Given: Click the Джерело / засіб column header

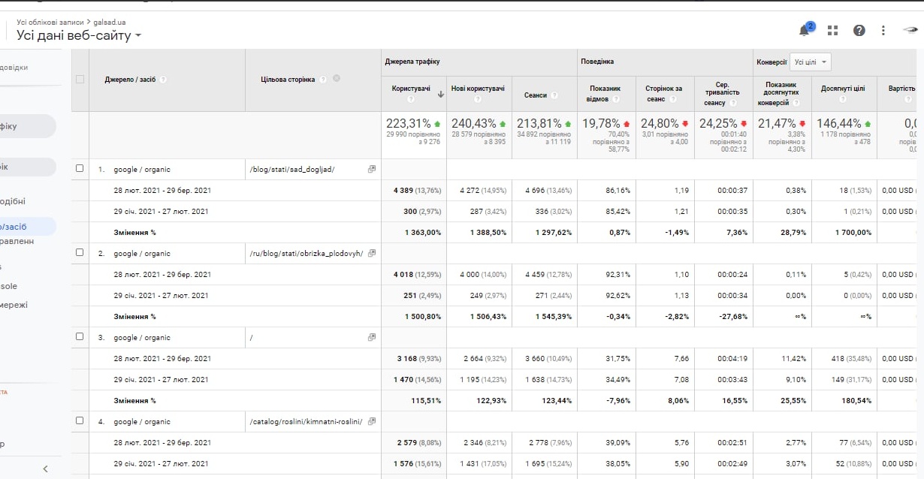Looking at the screenshot, I should click(130, 80).
